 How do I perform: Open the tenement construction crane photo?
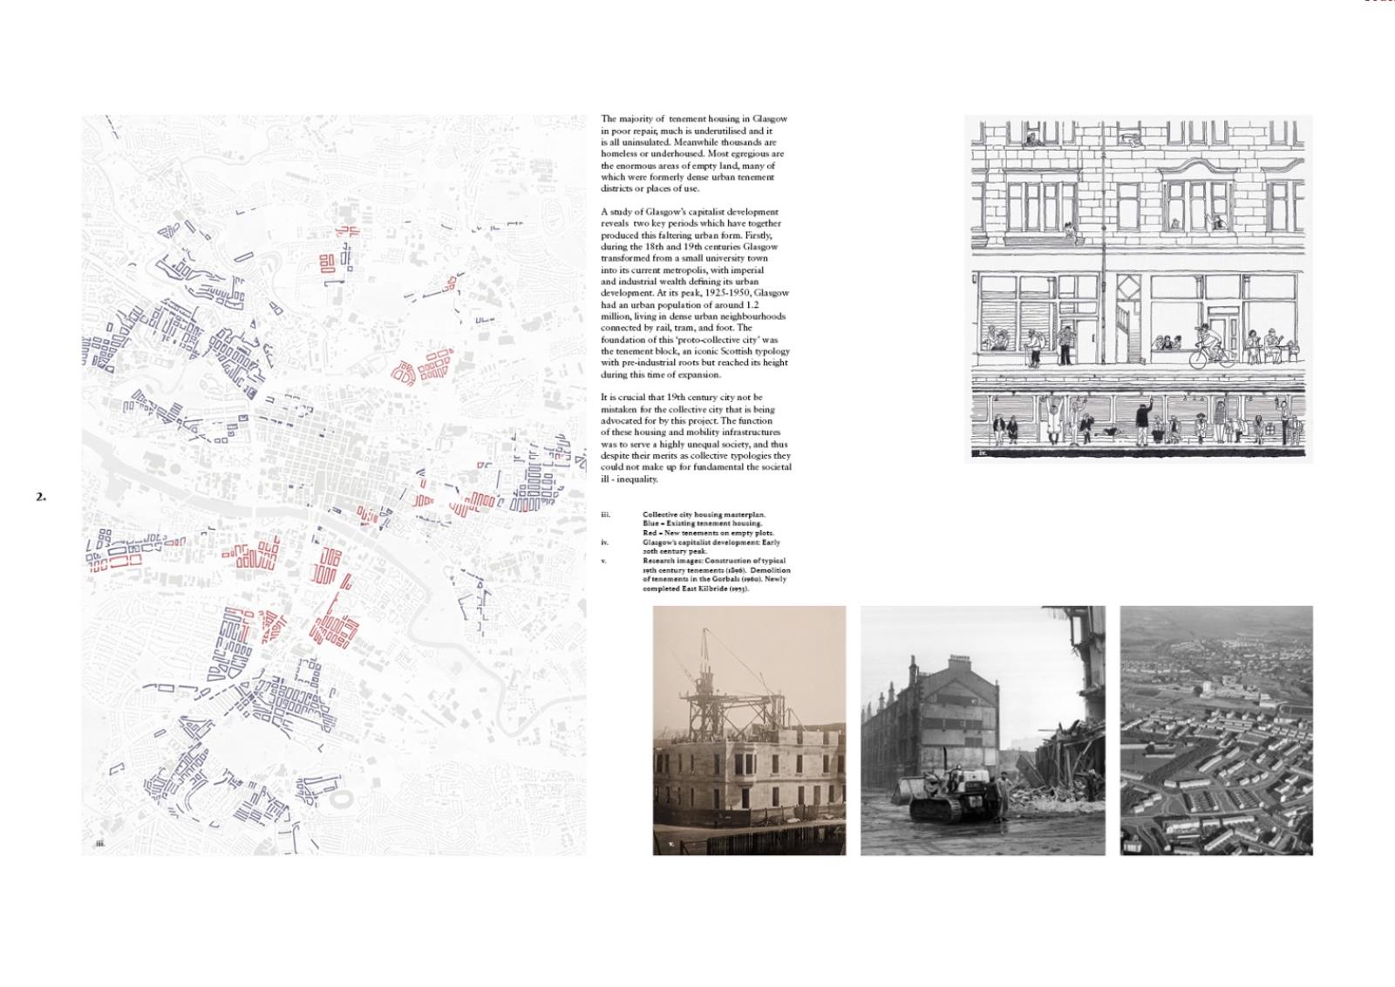(749, 731)
